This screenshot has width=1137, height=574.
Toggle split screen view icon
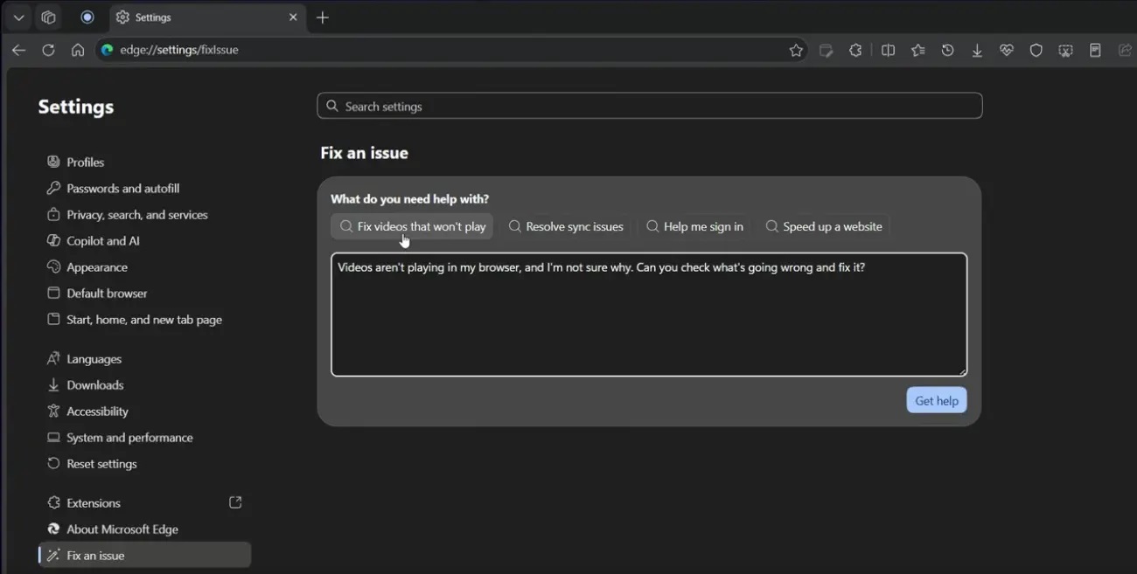click(x=888, y=51)
